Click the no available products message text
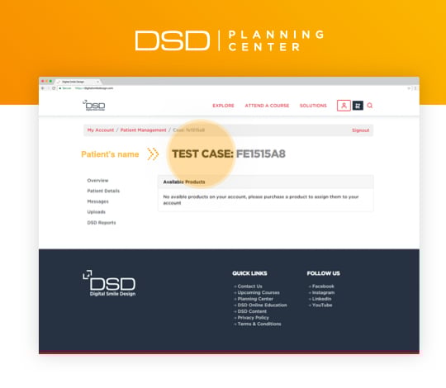This screenshot has width=446, height=388. pyautogui.click(x=260, y=200)
